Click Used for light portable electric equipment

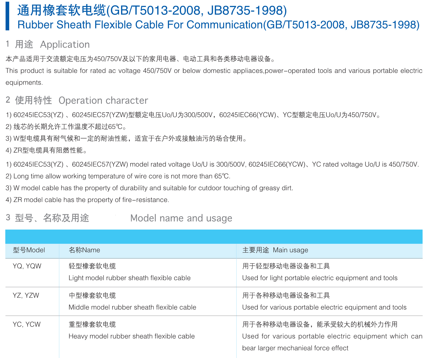click(320, 278)
